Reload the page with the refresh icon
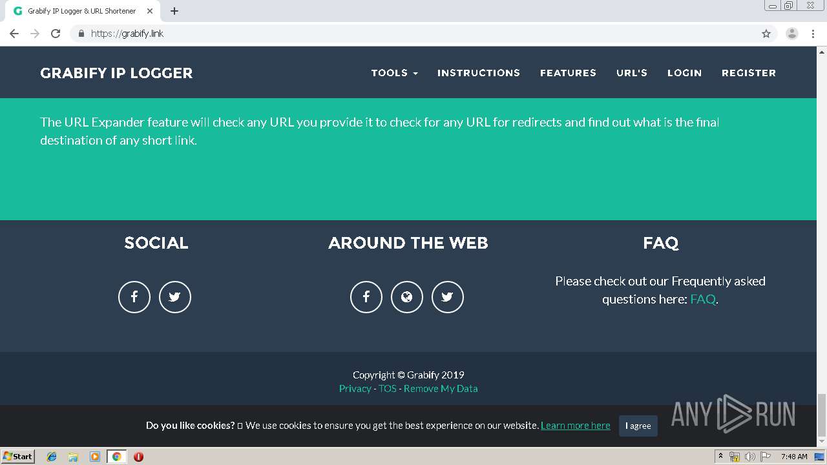 (56, 34)
